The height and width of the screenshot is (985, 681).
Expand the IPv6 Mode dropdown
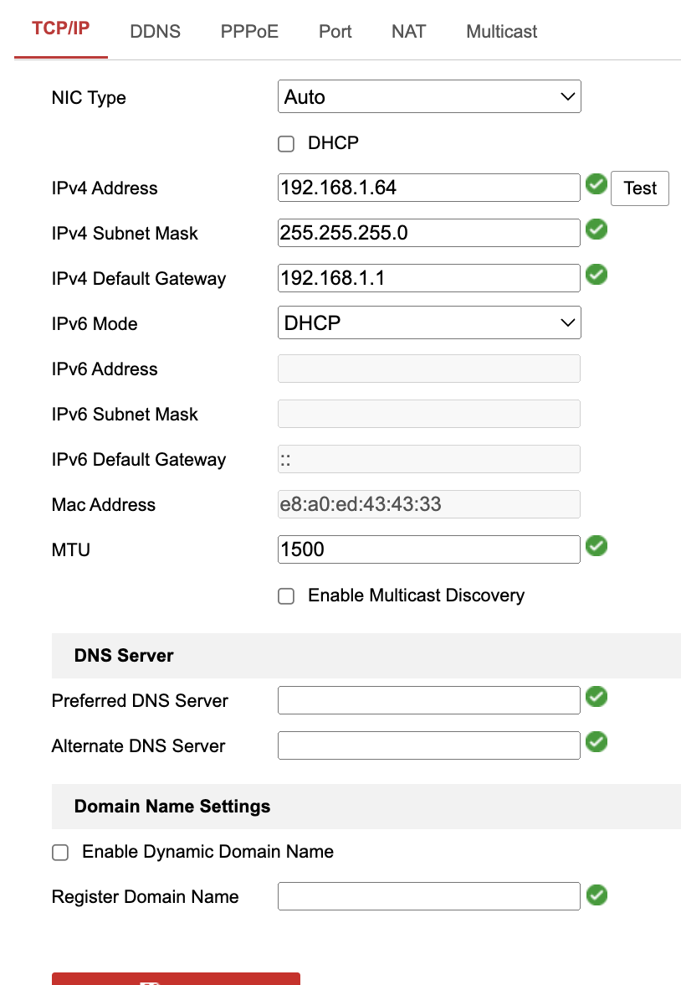428,323
